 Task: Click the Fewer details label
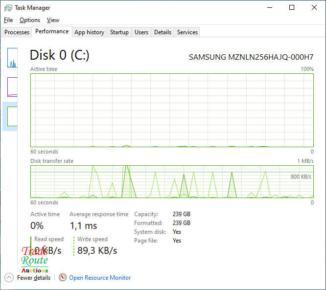[x=34, y=278]
